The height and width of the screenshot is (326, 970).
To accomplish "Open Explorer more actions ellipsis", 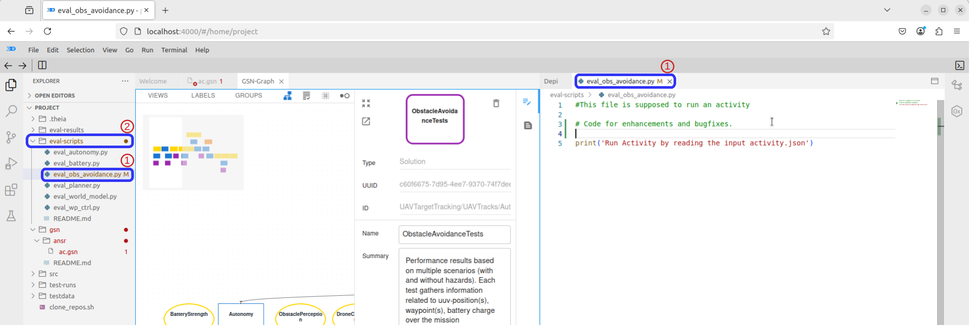I will click(125, 81).
